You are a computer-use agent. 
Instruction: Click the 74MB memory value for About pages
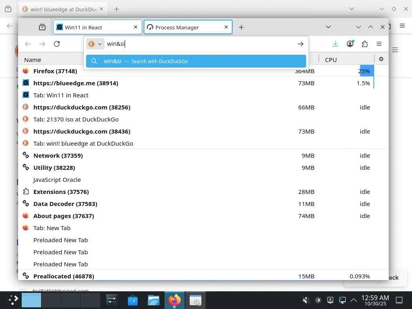[306, 216]
